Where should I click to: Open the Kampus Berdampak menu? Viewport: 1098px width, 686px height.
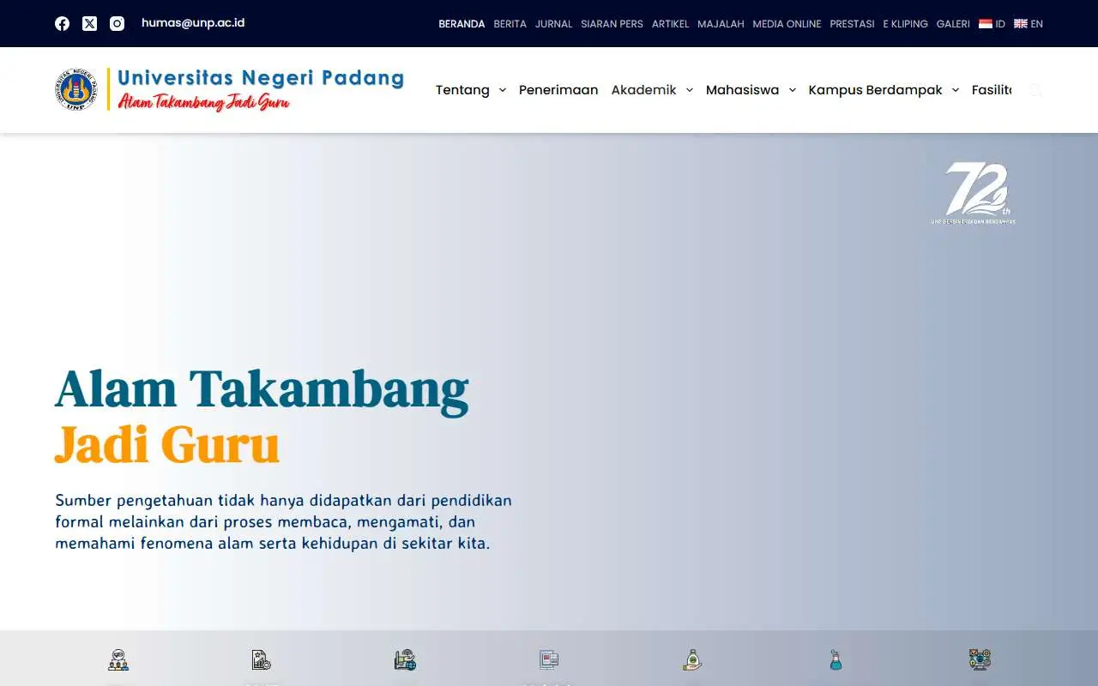[x=875, y=90]
